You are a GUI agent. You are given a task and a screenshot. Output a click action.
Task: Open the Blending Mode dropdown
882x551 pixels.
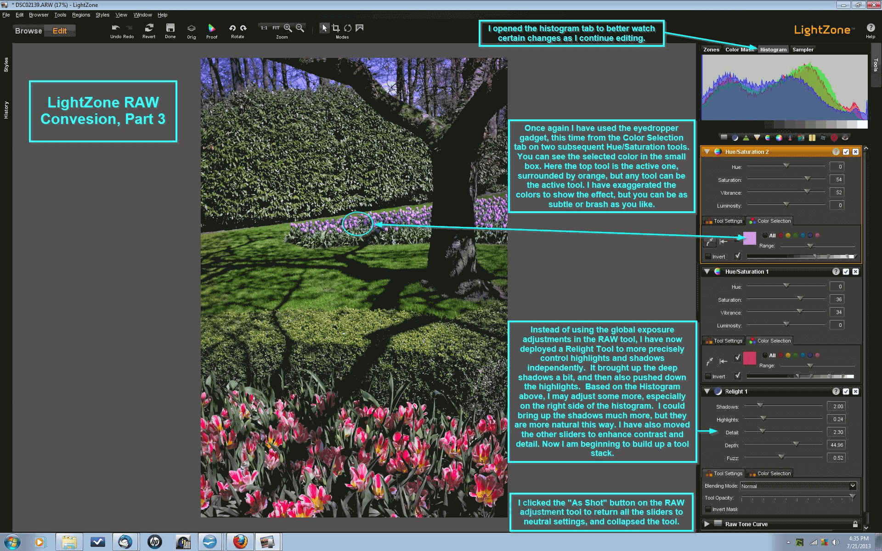tap(852, 486)
